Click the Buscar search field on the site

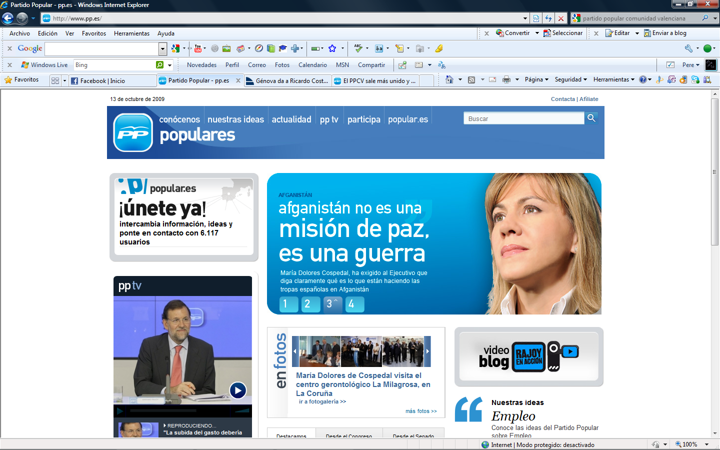(x=523, y=118)
